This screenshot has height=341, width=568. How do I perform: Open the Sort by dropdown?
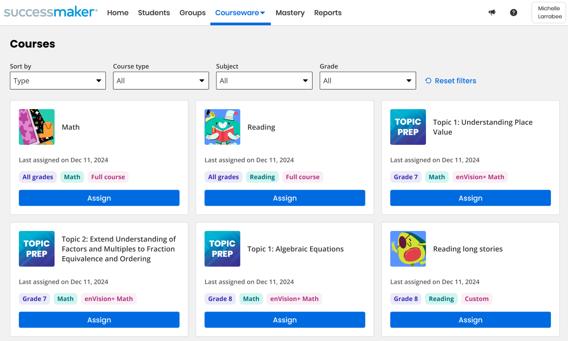(x=58, y=81)
